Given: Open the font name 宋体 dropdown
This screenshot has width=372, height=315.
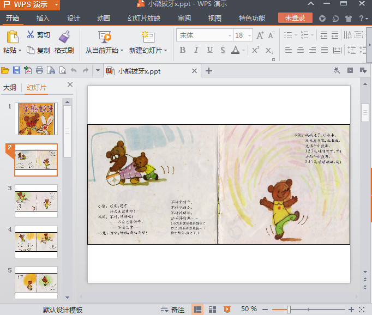Looking at the screenshot, I should click(x=230, y=35).
